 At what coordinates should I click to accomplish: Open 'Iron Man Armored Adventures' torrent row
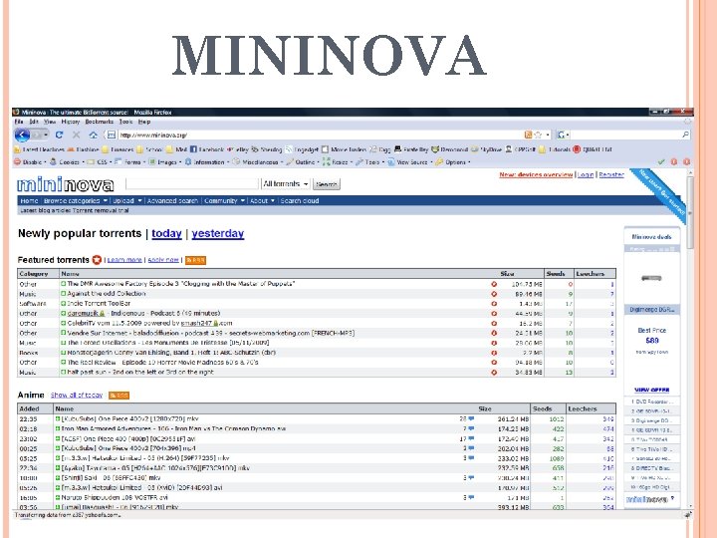click(173, 428)
